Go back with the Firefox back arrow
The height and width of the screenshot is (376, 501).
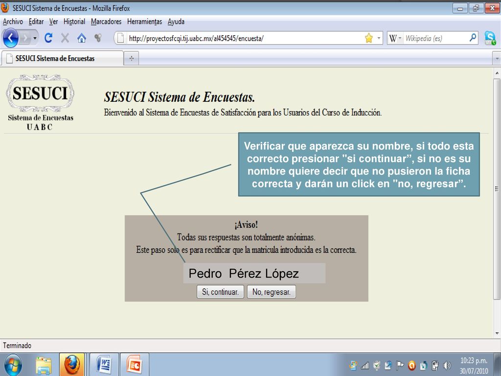pos(10,38)
